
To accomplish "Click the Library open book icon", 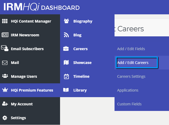I will pyautogui.click(x=66, y=90).
